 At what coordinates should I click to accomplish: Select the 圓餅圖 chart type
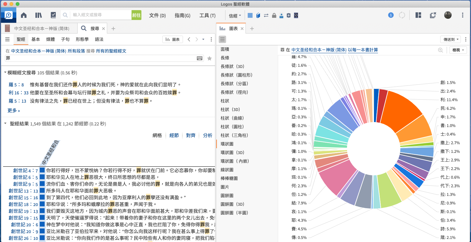click(227, 196)
